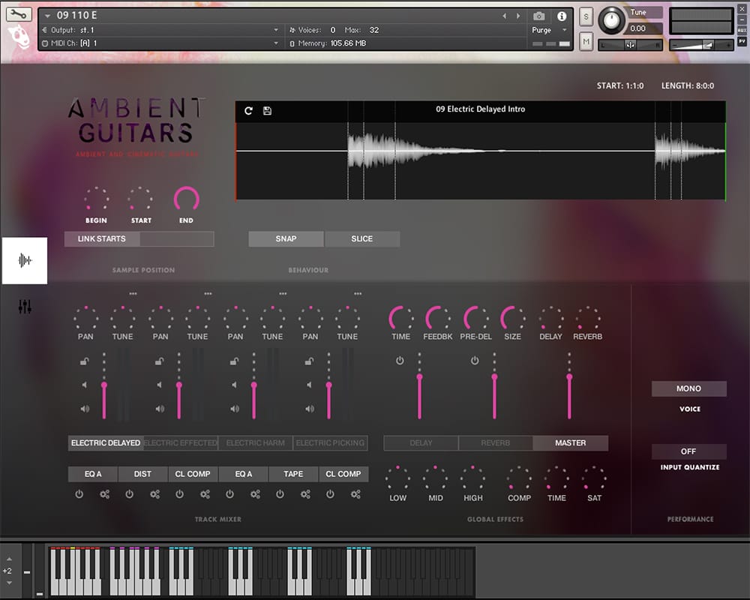
Task: Click the SLICE behaviour button
Action: [x=362, y=238]
